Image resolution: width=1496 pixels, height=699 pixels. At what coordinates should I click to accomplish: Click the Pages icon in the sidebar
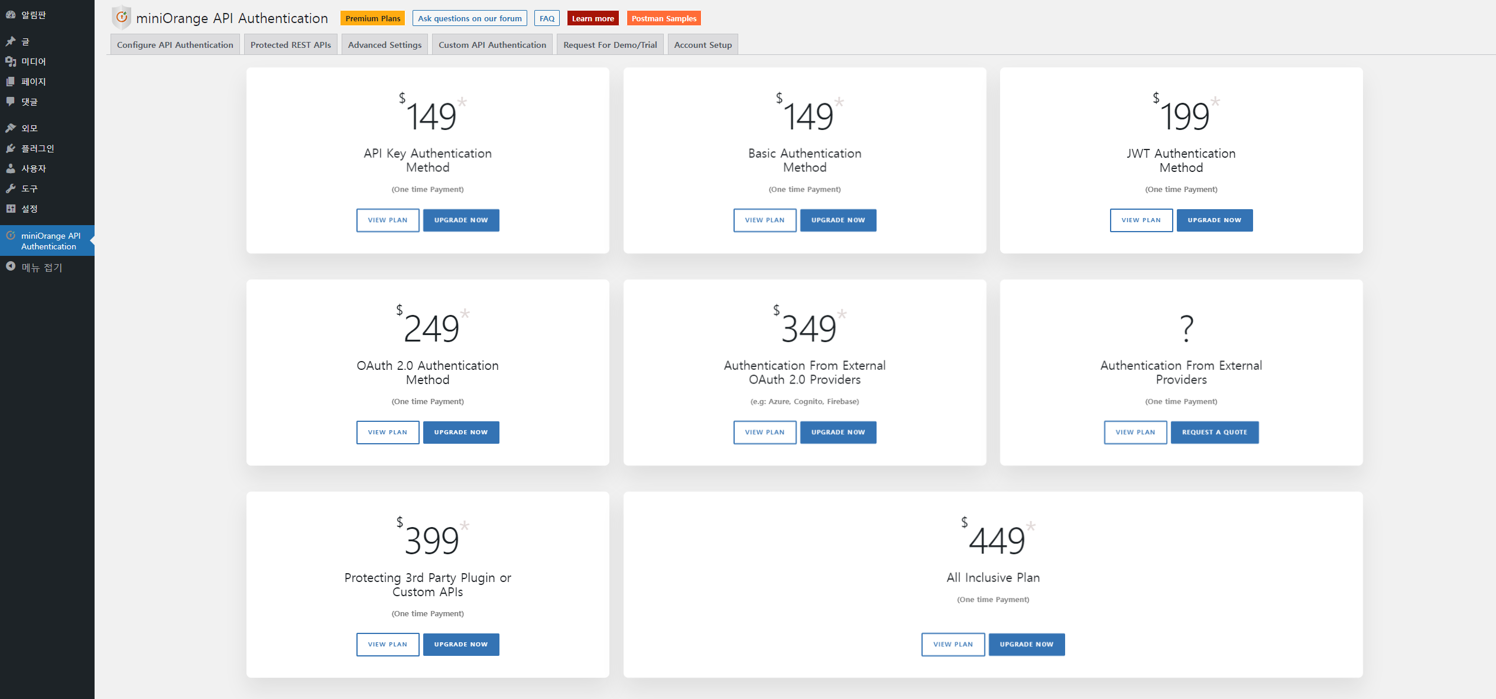[x=11, y=82]
